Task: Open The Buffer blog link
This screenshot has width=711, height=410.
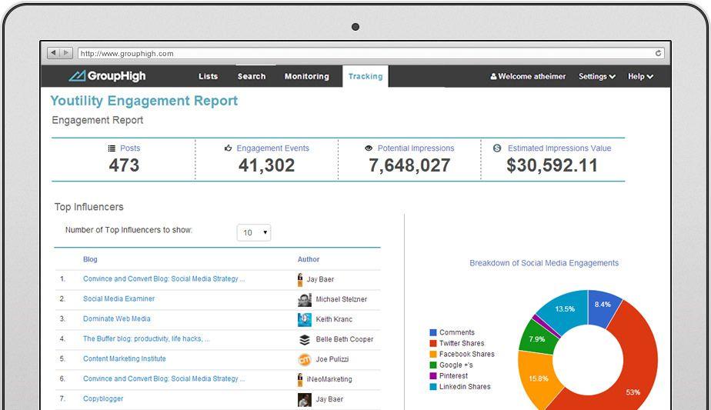Action: 146,338
